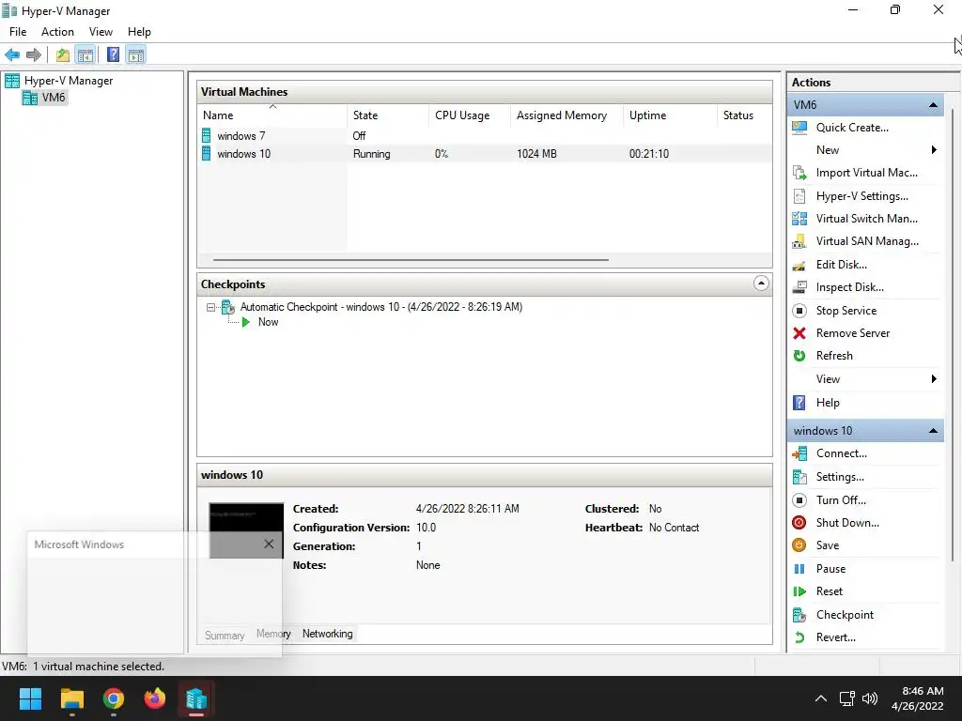Click the red Remove Server icon

799,333
